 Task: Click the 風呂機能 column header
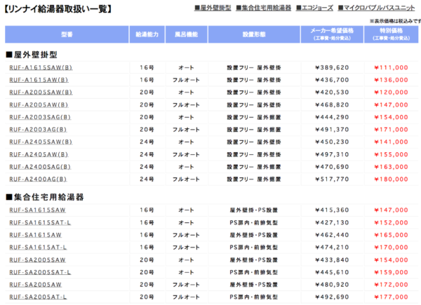pyautogui.click(x=187, y=34)
